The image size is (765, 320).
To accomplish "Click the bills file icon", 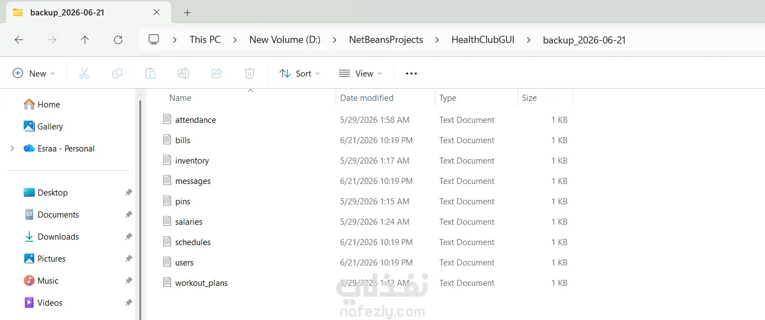I will click(x=167, y=140).
